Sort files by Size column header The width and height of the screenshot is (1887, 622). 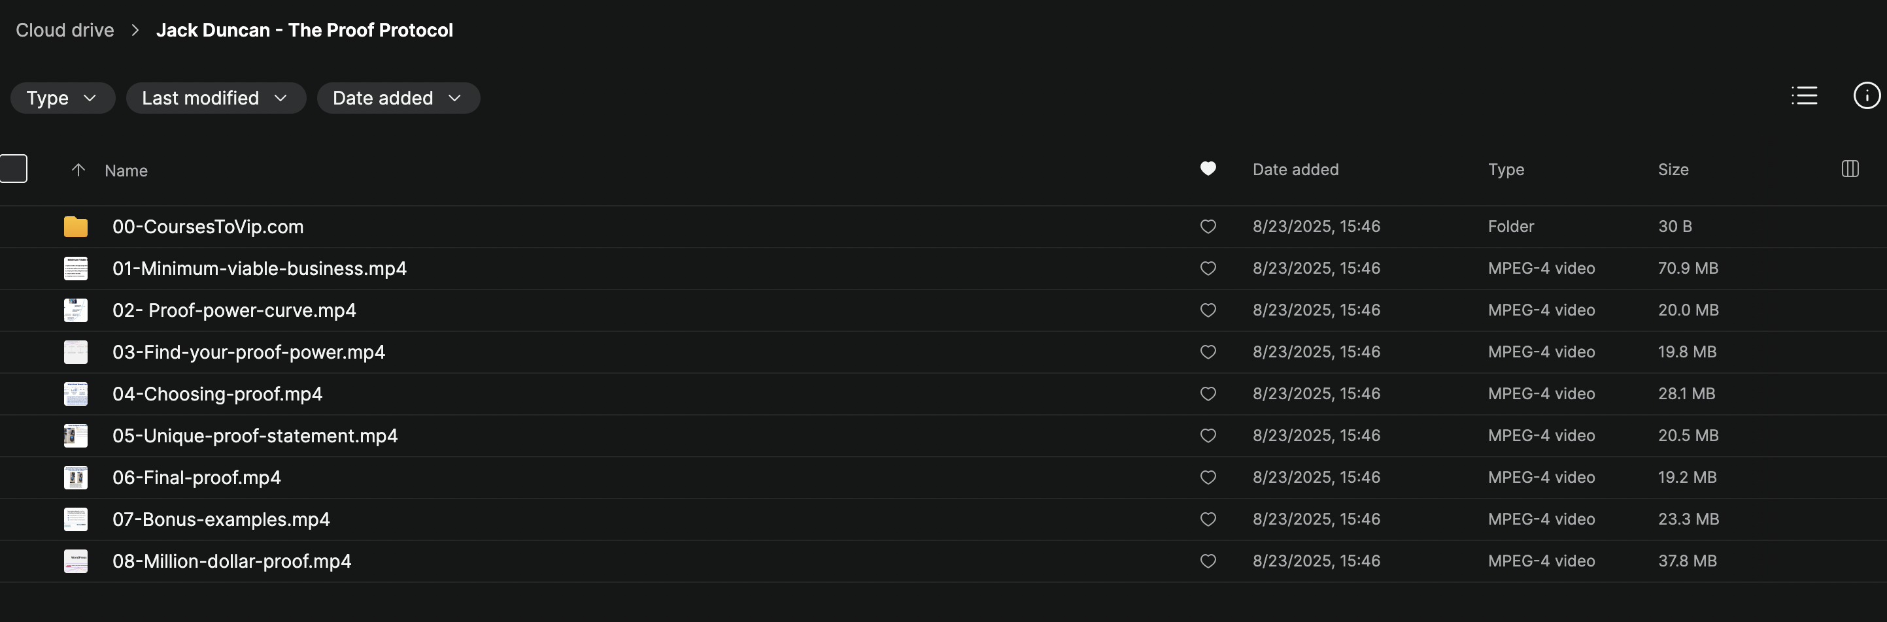pyautogui.click(x=1673, y=170)
